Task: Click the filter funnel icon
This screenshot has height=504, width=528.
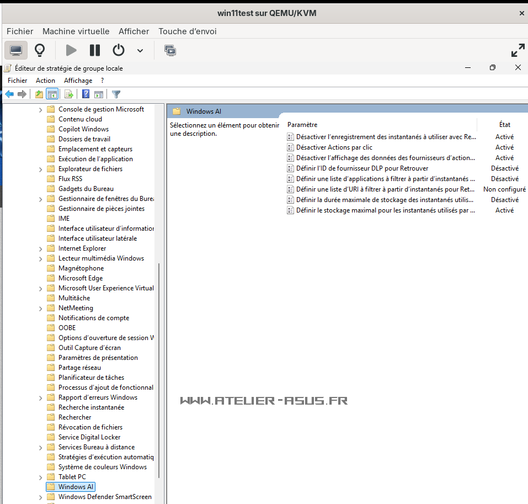Action: click(x=116, y=94)
